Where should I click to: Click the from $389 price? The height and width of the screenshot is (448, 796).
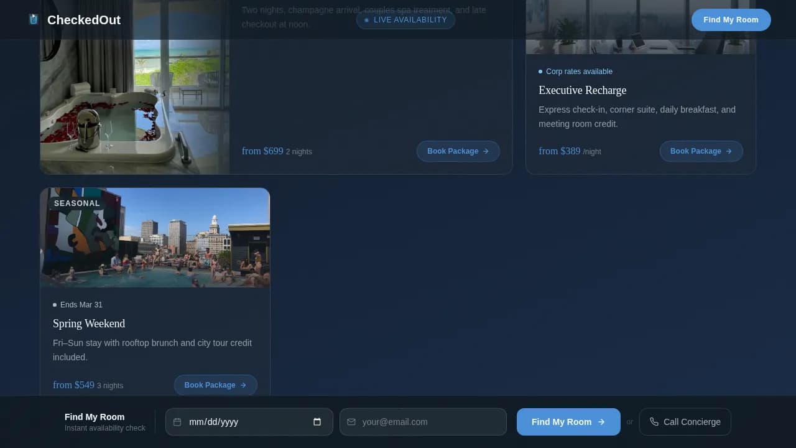click(560, 151)
